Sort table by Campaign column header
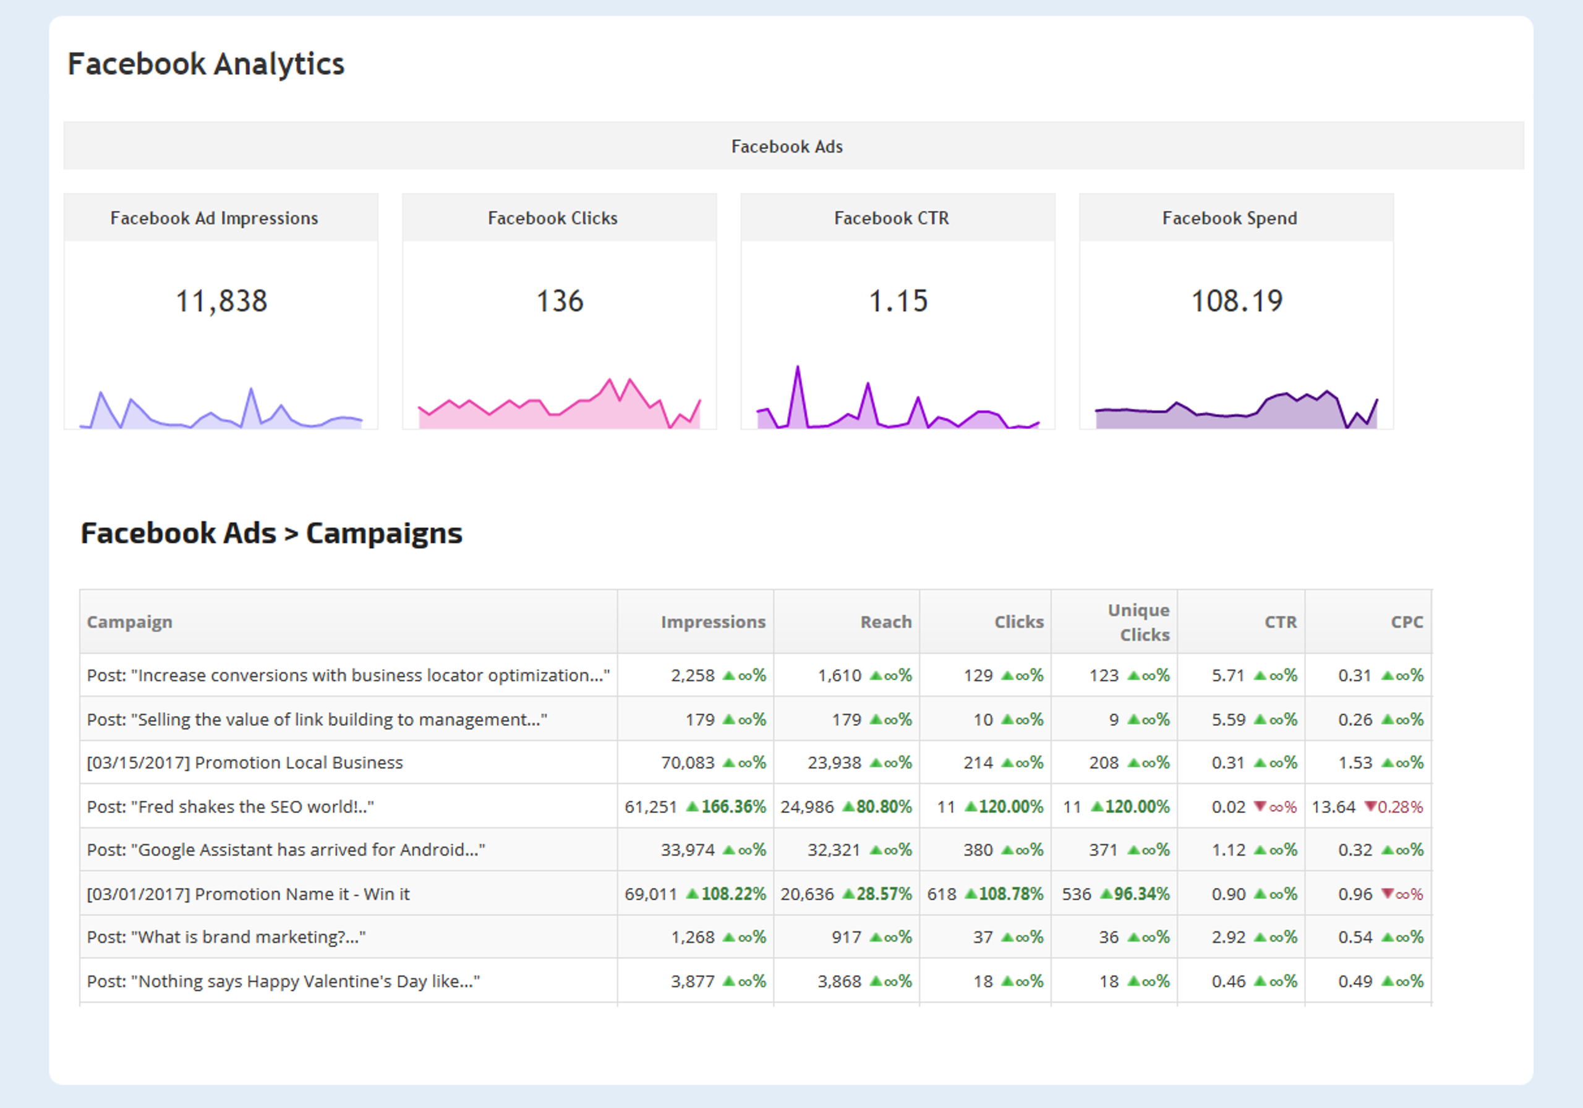Image resolution: width=1583 pixels, height=1108 pixels. [x=130, y=622]
